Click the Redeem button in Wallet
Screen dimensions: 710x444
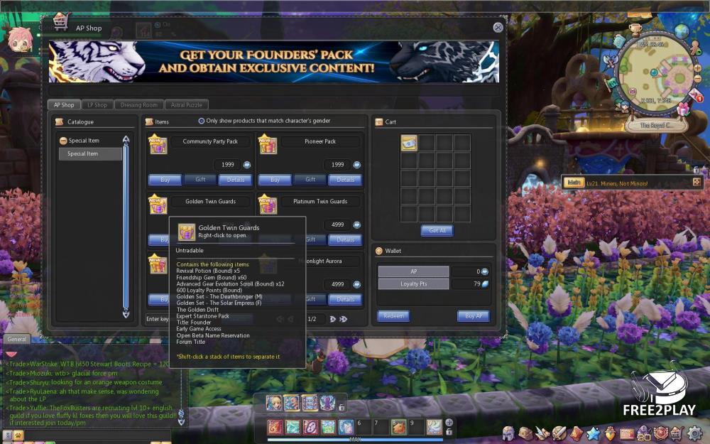[393, 316]
